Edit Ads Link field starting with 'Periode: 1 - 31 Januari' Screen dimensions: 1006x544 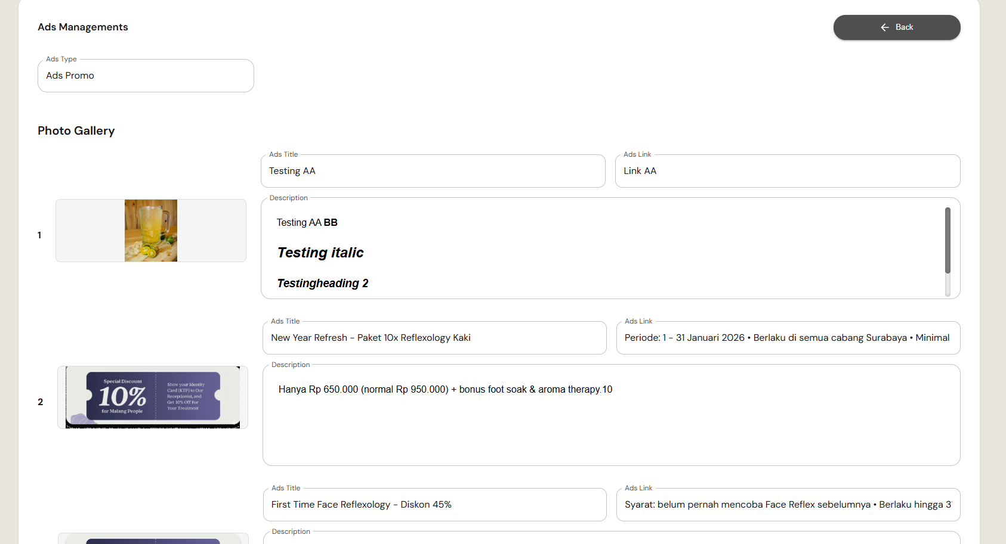click(788, 338)
